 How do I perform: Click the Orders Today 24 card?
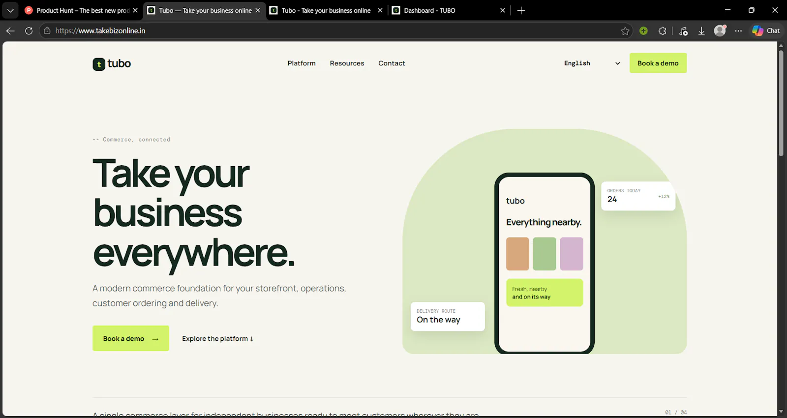[638, 196]
